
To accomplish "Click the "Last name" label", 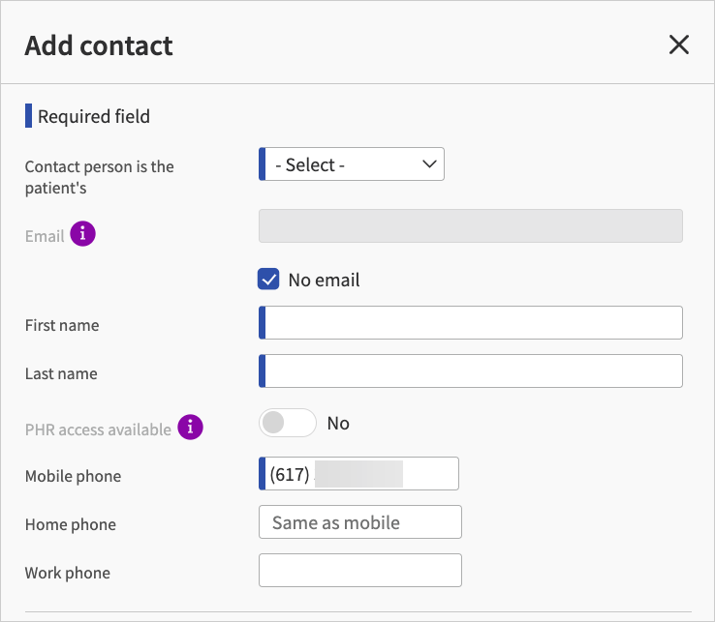I will pos(61,374).
